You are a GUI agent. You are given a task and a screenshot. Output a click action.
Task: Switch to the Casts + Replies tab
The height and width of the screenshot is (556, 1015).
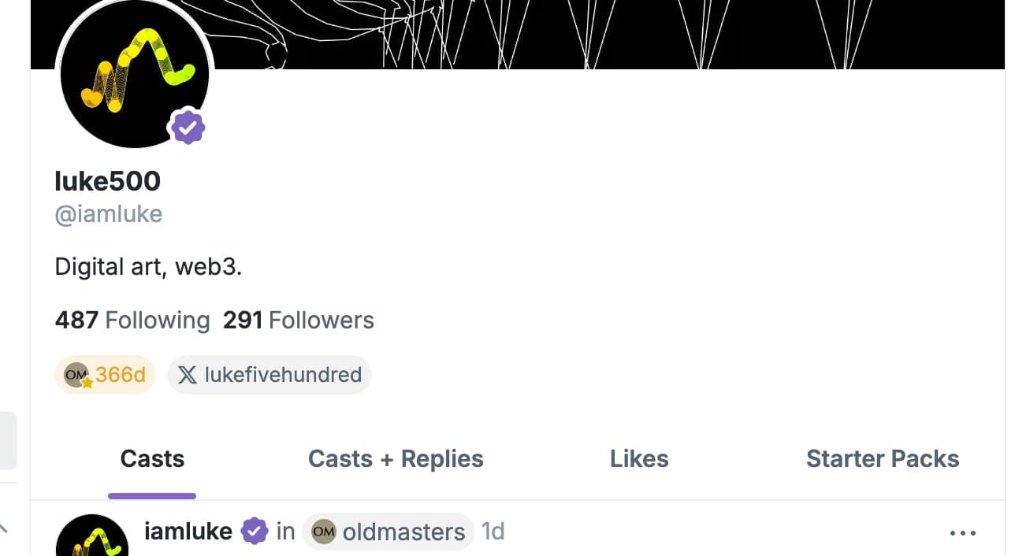pyautogui.click(x=396, y=459)
